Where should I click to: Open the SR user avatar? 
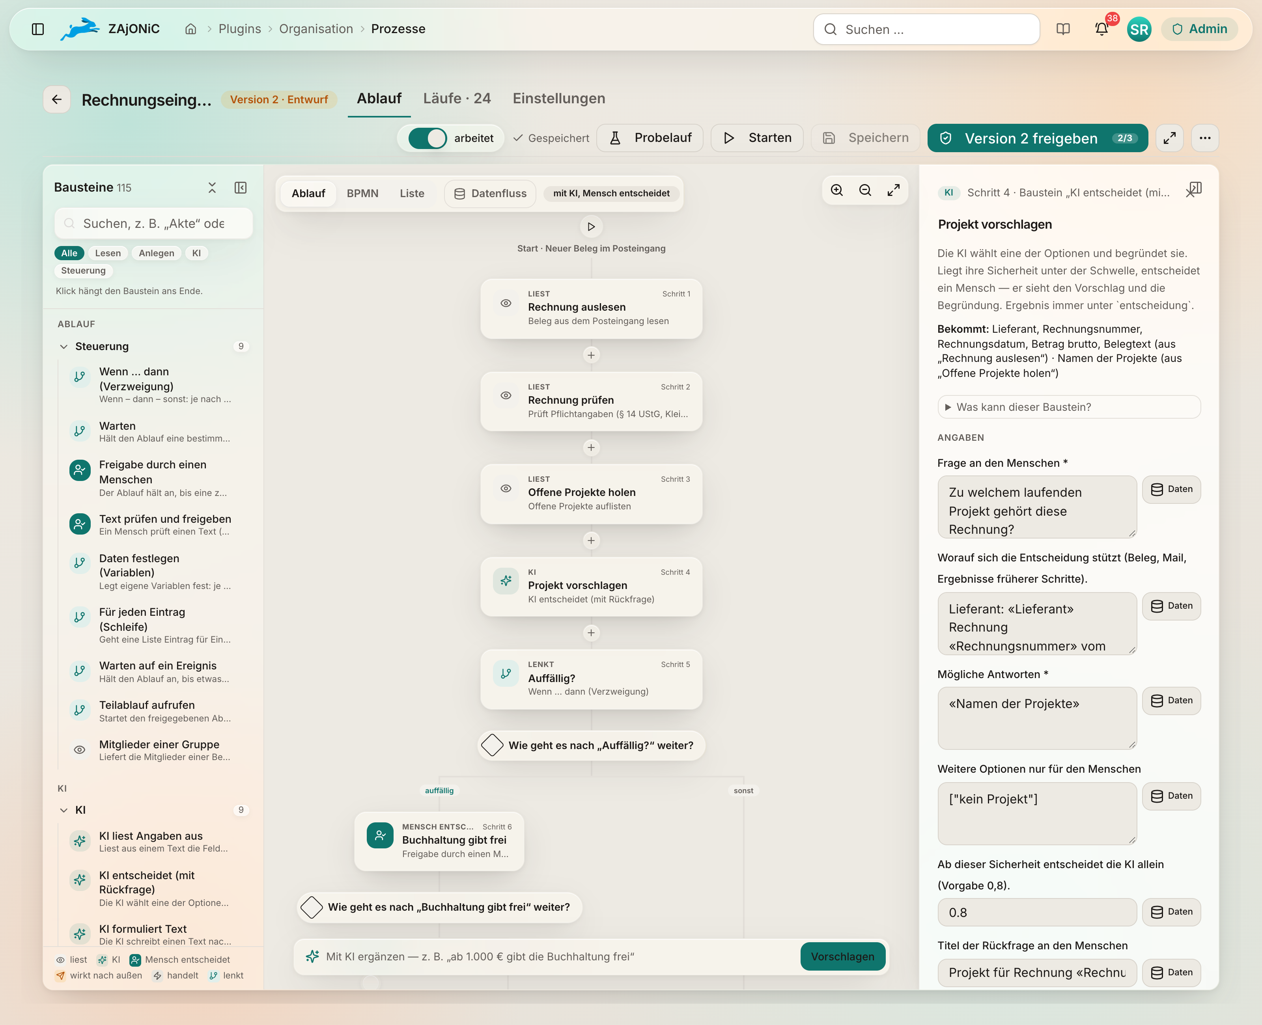click(x=1139, y=29)
